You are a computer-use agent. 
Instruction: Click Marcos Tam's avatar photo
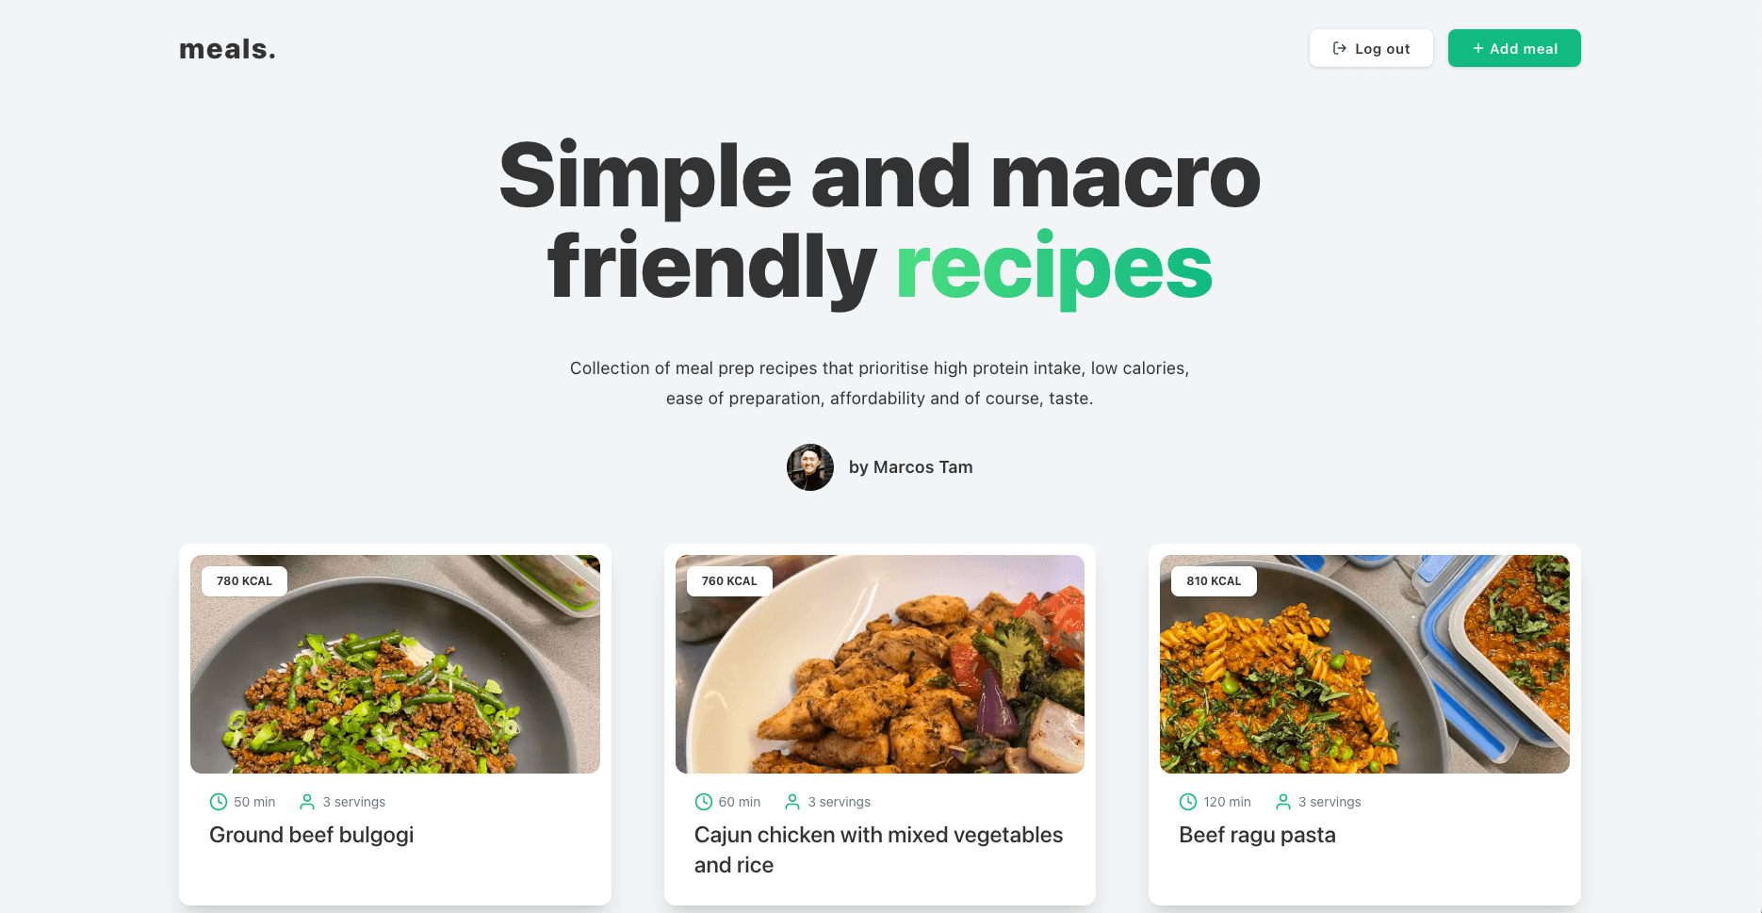pos(810,467)
